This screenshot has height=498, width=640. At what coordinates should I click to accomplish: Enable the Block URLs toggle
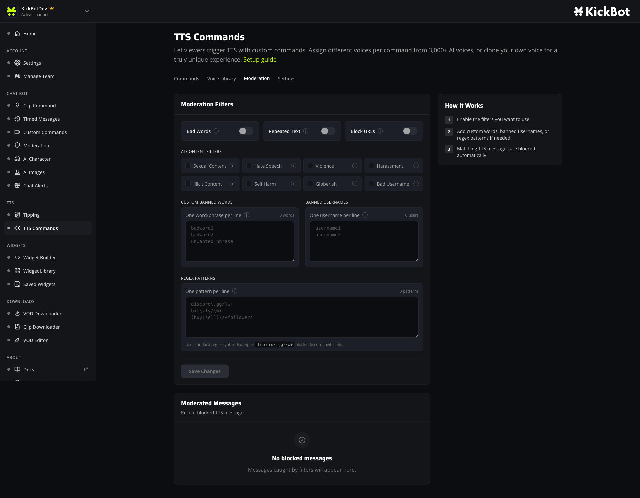[410, 131]
